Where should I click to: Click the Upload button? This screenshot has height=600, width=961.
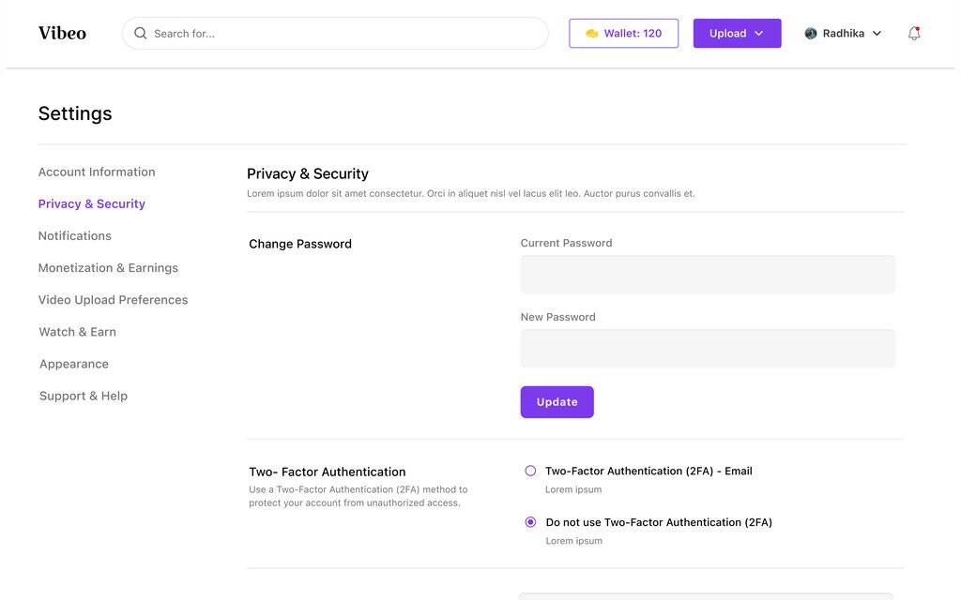coord(737,33)
